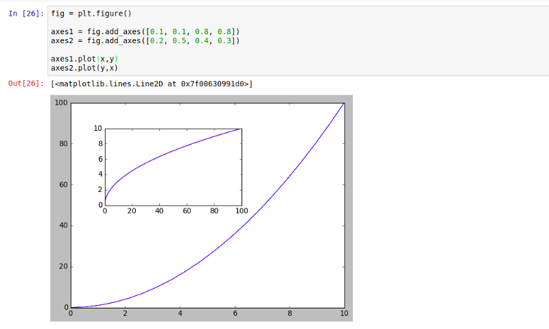Click the line 'fig = plt.figure()' in code cell

(x=91, y=14)
